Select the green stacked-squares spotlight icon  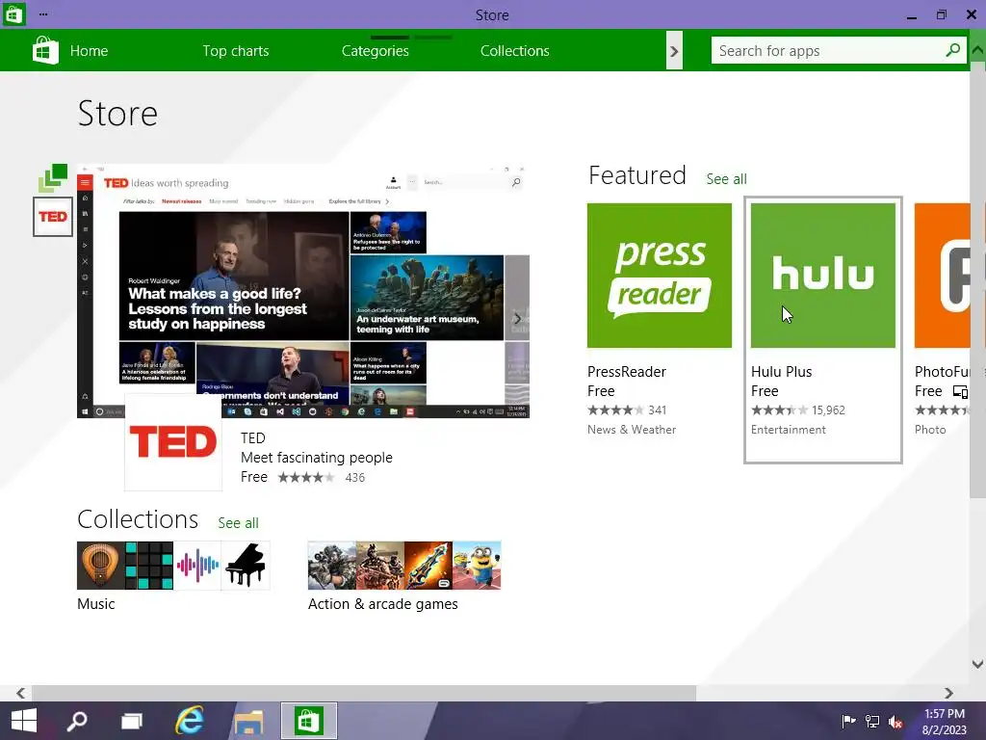pyautogui.click(x=53, y=177)
